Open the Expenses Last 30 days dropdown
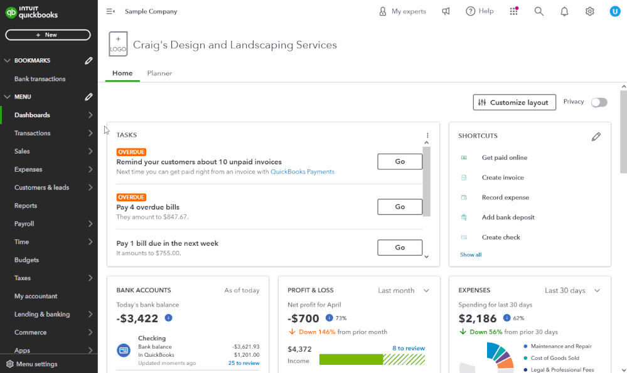This screenshot has height=373, width=627. click(572, 290)
